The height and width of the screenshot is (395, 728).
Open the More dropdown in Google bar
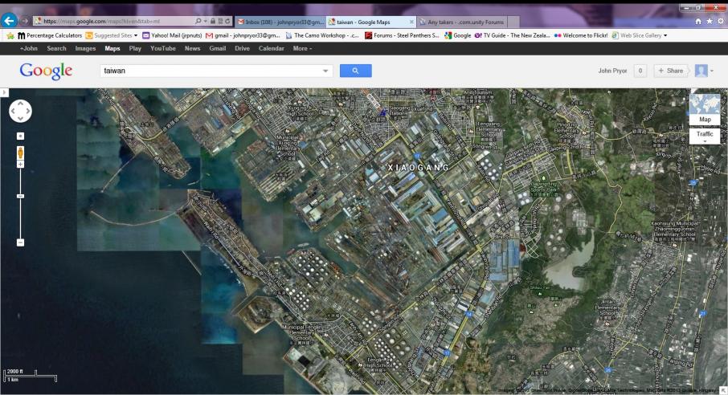(302, 48)
